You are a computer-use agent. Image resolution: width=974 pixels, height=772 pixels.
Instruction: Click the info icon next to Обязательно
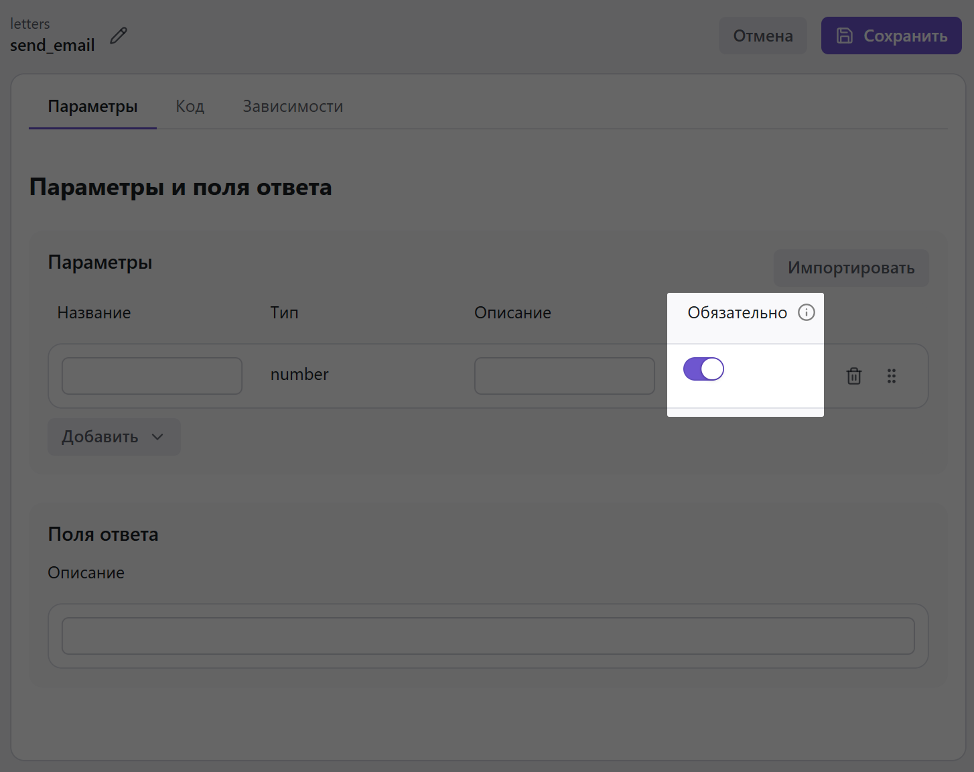point(807,312)
